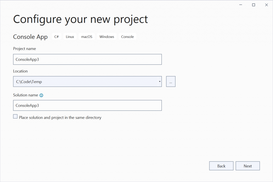
Task: Maximize the dialog window
Action: pyautogui.click(x=254, y=5)
